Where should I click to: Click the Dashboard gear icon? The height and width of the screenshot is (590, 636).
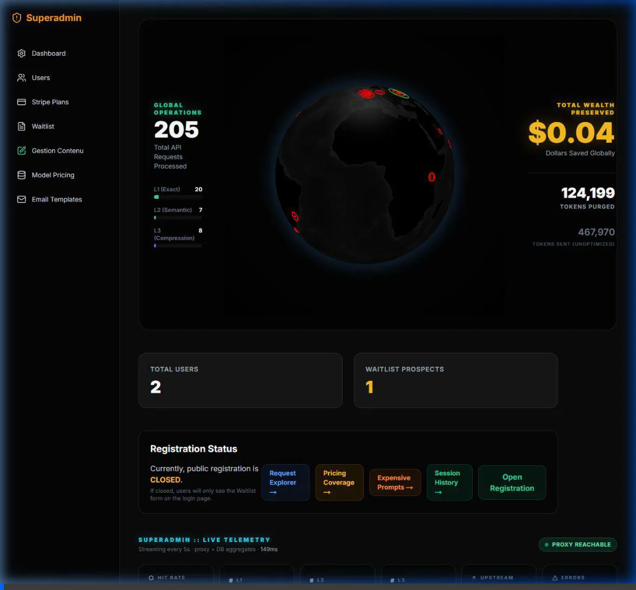click(22, 53)
